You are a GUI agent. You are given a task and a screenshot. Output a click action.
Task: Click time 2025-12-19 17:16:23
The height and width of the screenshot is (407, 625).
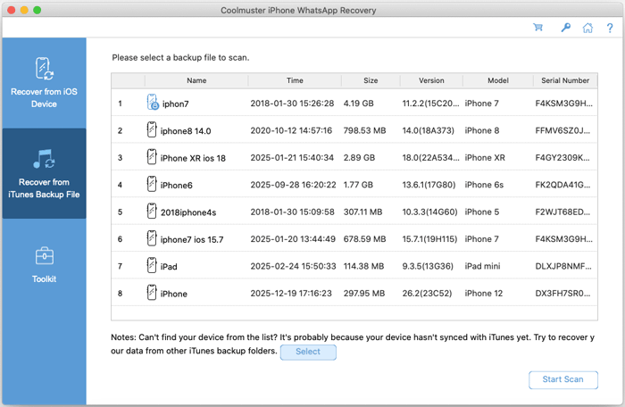[x=291, y=293]
